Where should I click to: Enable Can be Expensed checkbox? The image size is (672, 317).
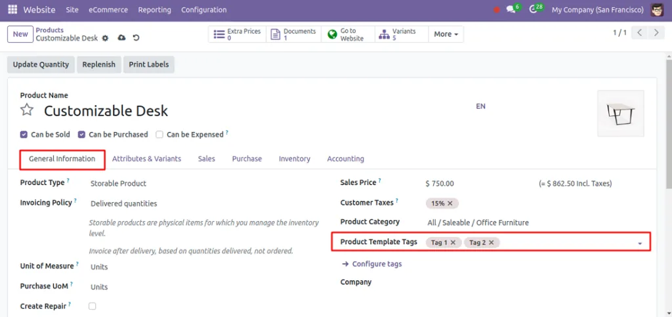[159, 135]
